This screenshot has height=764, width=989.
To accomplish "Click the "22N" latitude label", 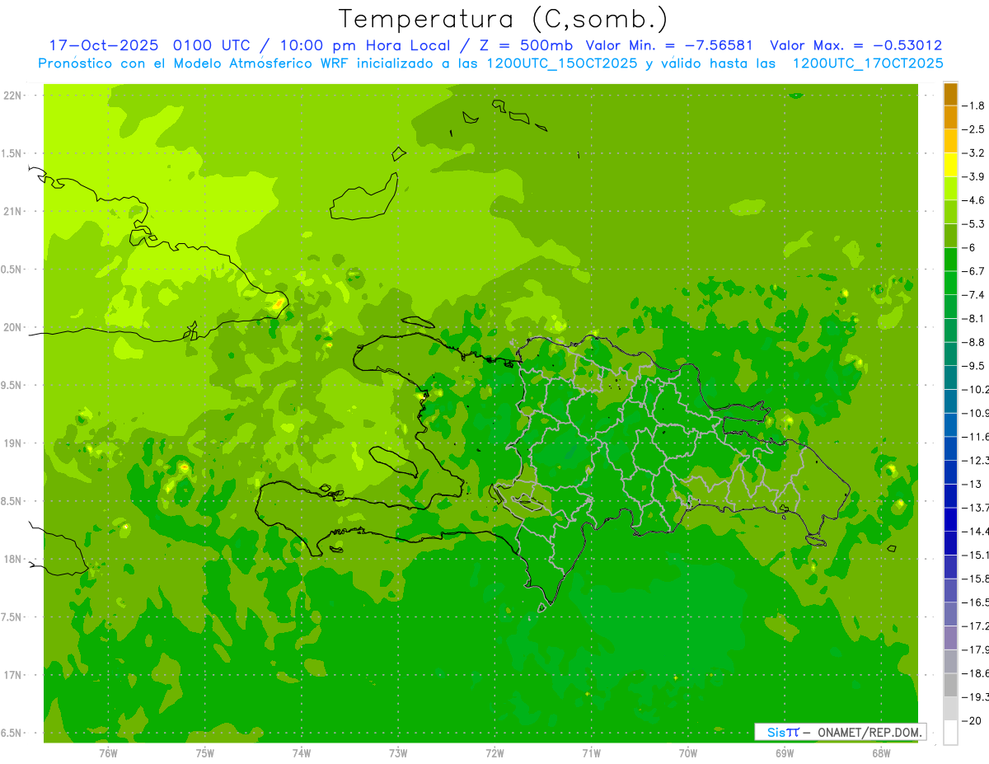I will point(14,96).
